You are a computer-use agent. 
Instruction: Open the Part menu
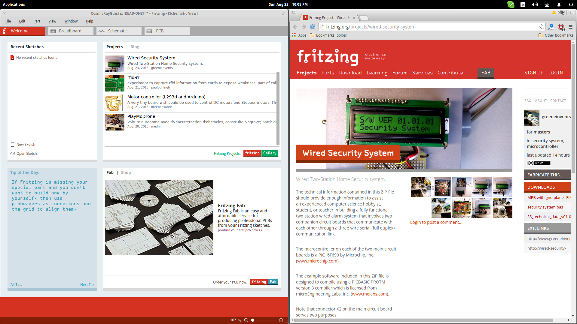click(37, 21)
